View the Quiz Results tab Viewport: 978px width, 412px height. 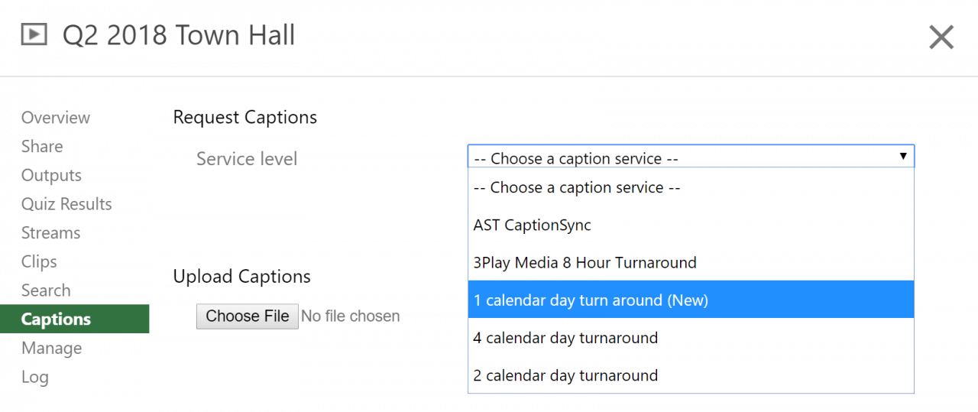66,204
